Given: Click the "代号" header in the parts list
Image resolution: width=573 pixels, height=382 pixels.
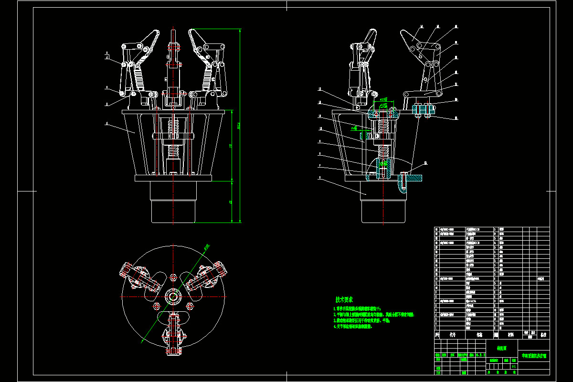Looking at the screenshot, I should [x=452, y=335].
